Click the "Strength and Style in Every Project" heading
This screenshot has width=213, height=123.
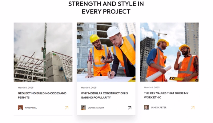coord(106,8)
